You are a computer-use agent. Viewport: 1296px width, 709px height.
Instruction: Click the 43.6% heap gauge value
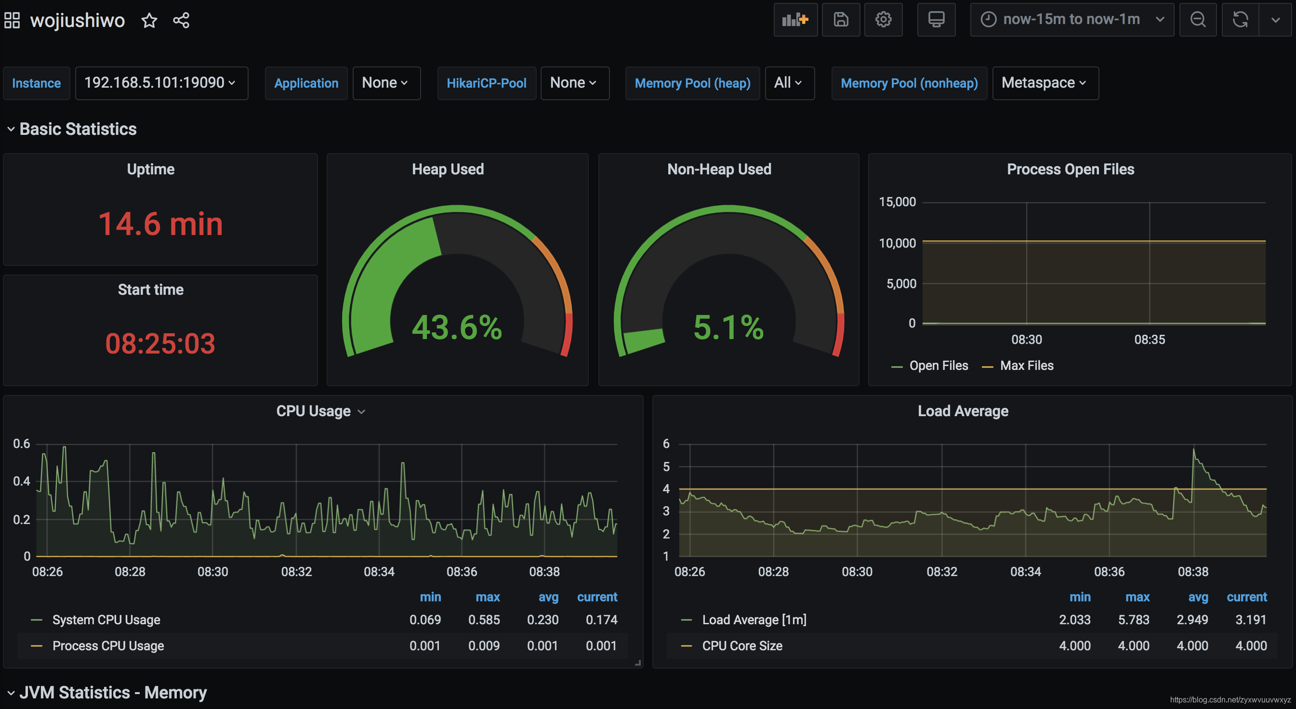pyautogui.click(x=457, y=328)
